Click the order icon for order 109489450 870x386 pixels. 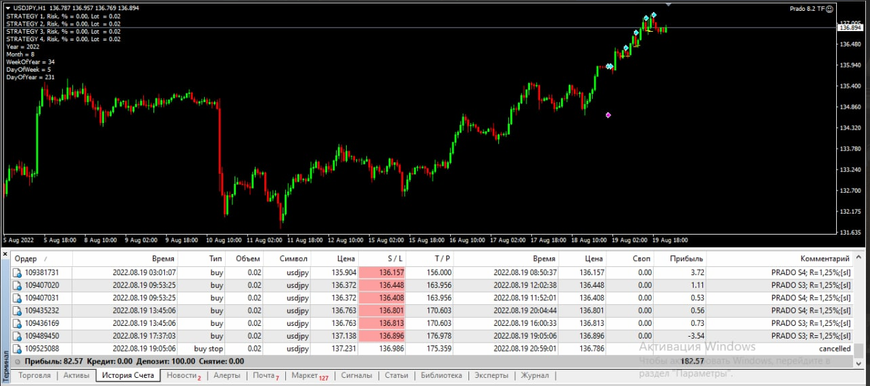pos(18,336)
